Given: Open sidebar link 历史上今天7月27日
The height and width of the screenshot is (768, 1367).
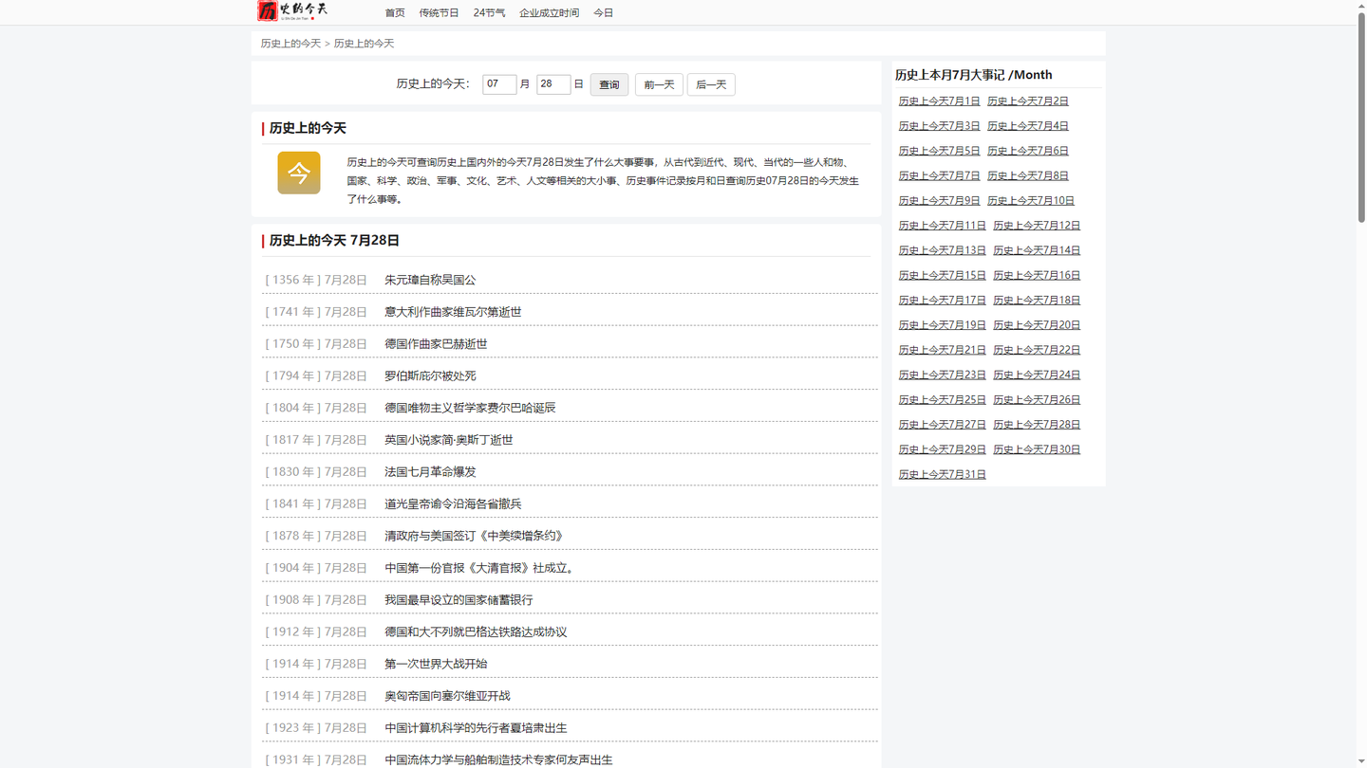Looking at the screenshot, I should coord(942,425).
